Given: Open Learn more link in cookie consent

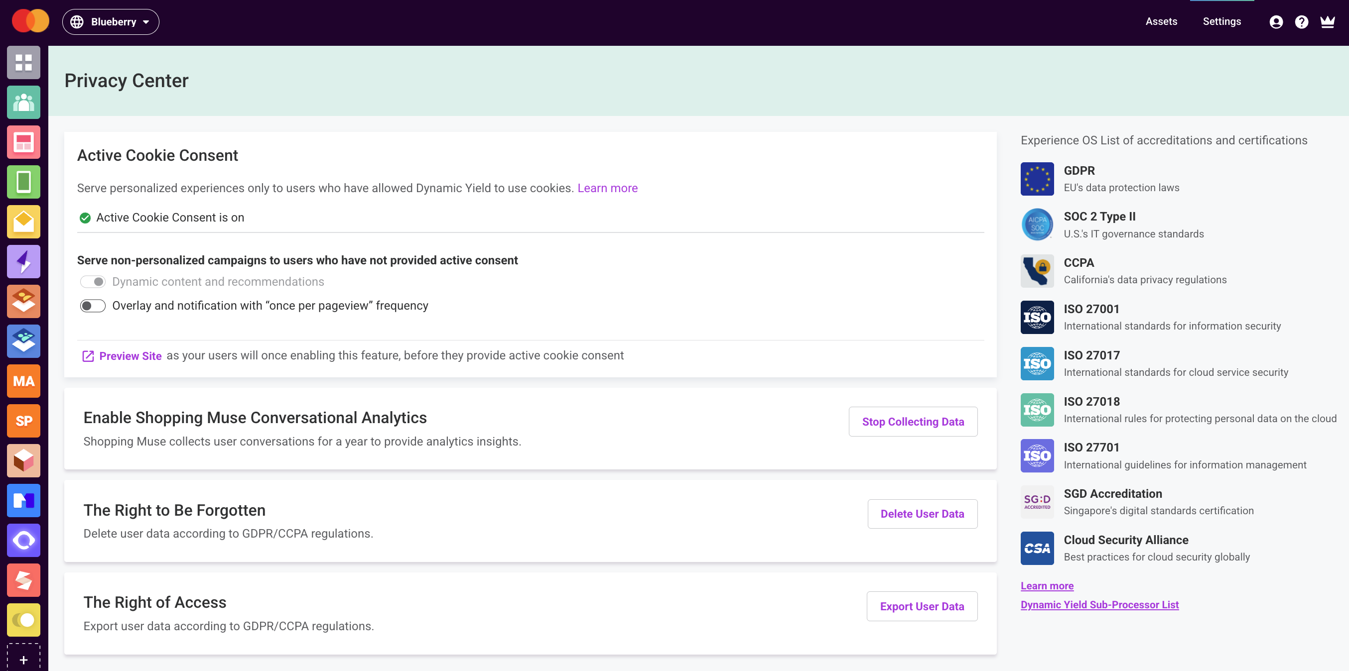Looking at the screenshot, I should (607, 188).
